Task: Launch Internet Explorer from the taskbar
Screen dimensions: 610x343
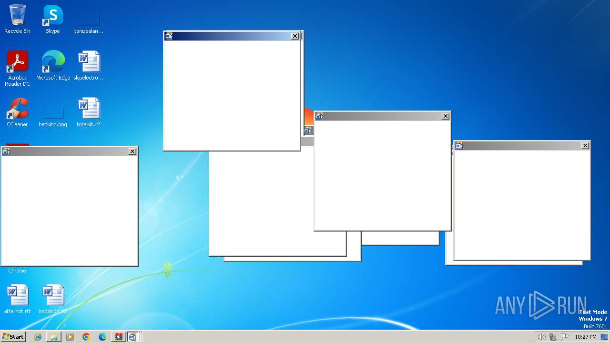Action: tap(38, 337)
